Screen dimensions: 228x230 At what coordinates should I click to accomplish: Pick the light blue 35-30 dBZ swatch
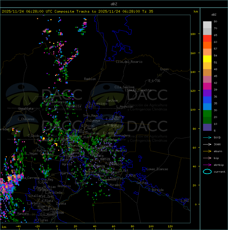pos(207,107)
